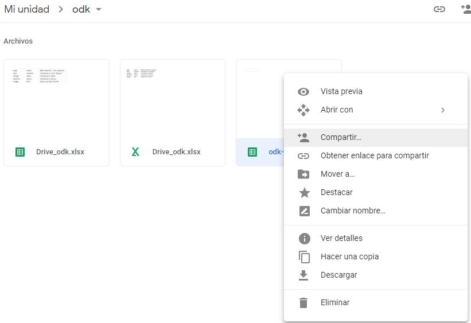Click the get-link icon in the top toolbar
Viewport: 471px width, 323px height.
(439, 9)
